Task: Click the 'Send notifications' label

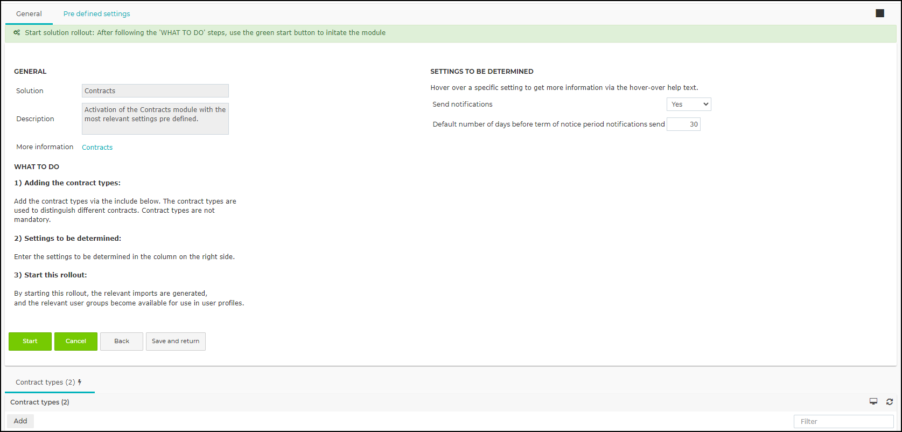Action: 463,104
